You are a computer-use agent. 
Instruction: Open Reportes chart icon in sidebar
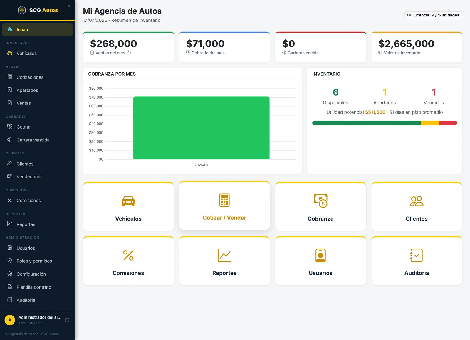tap(10, 224)
